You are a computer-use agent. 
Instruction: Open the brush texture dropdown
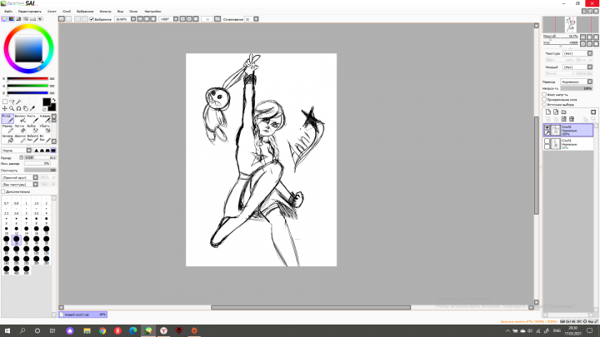point(36,184)
